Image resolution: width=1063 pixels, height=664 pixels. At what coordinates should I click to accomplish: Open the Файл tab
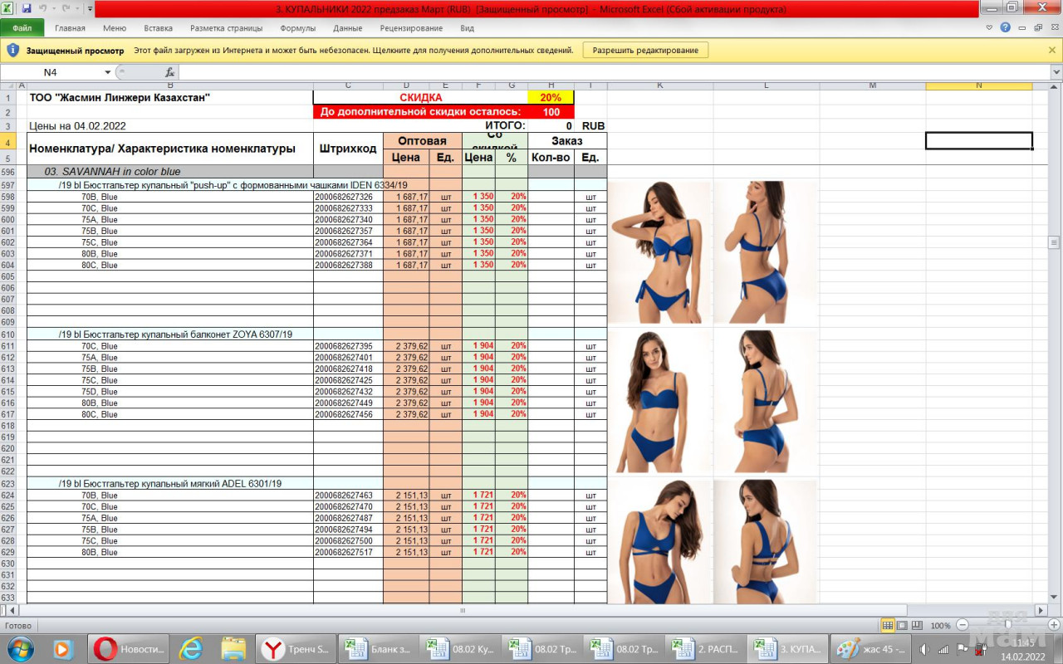22,27
